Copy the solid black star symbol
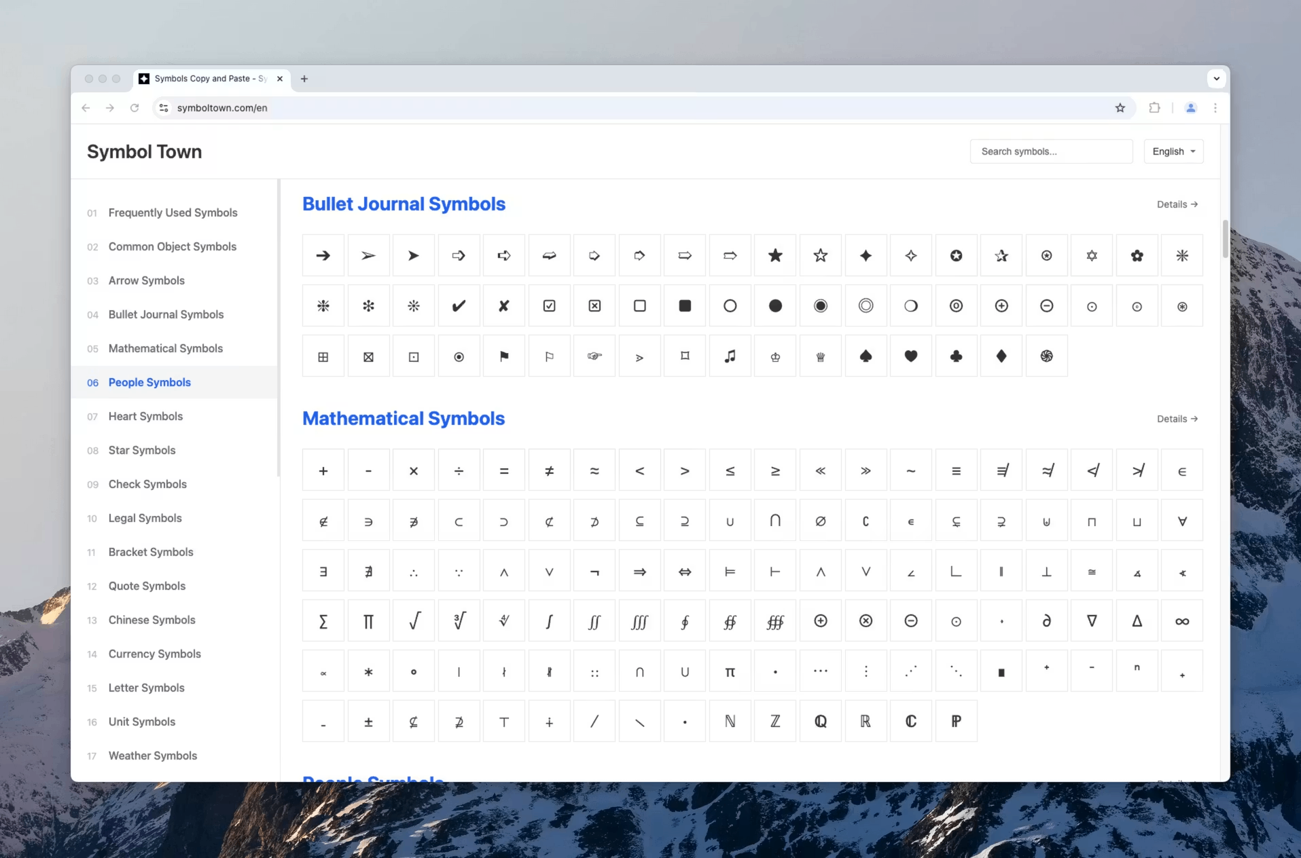Screen dimensions: 1301x858 (x=775, y=255)
